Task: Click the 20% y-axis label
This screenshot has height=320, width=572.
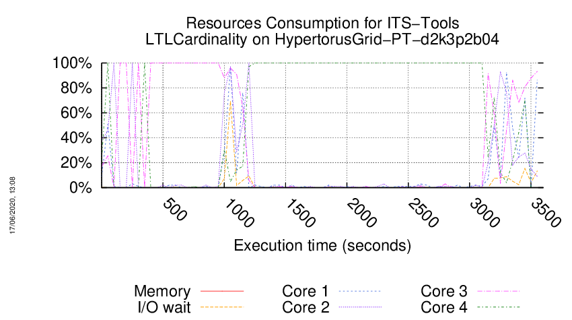Action: click(x=76, y=162)
